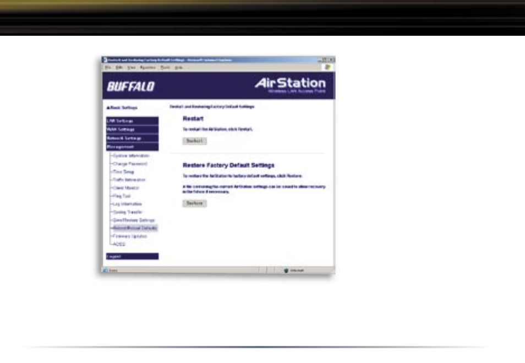525x363 pixels.
Task: Collapse the Management section
Action: click(132, 147)
